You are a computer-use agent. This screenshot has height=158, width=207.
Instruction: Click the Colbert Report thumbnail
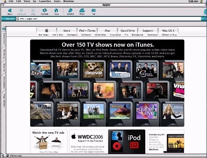146,70
